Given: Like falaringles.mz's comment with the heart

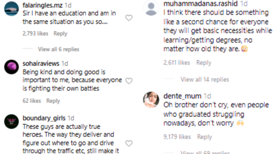Looking at the screenshot, I should pyautogui.click(x=129, y=18).
